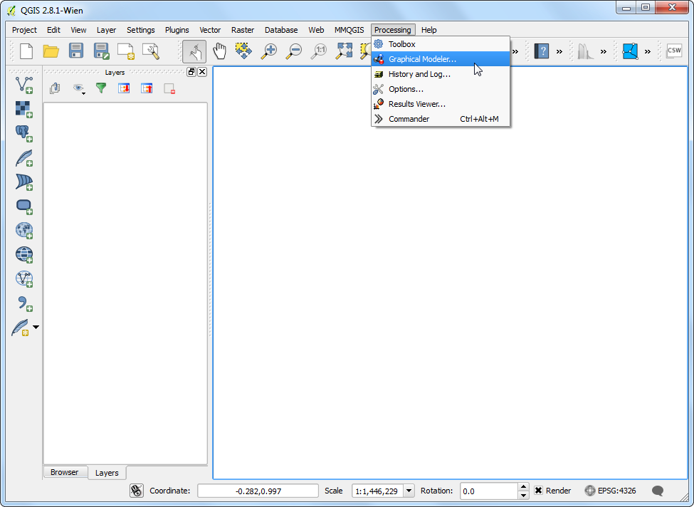694x507 pixels.
Task: Open Toolbox in the Processing menu
Action: click(x=441, y=44)
